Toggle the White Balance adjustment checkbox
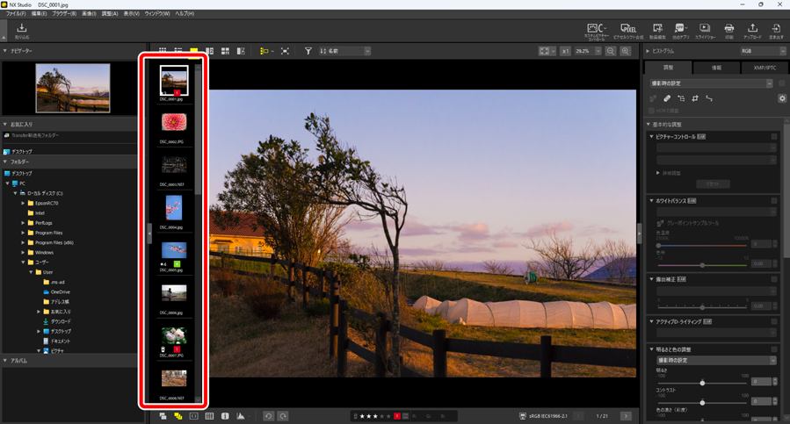 point(774,201)
